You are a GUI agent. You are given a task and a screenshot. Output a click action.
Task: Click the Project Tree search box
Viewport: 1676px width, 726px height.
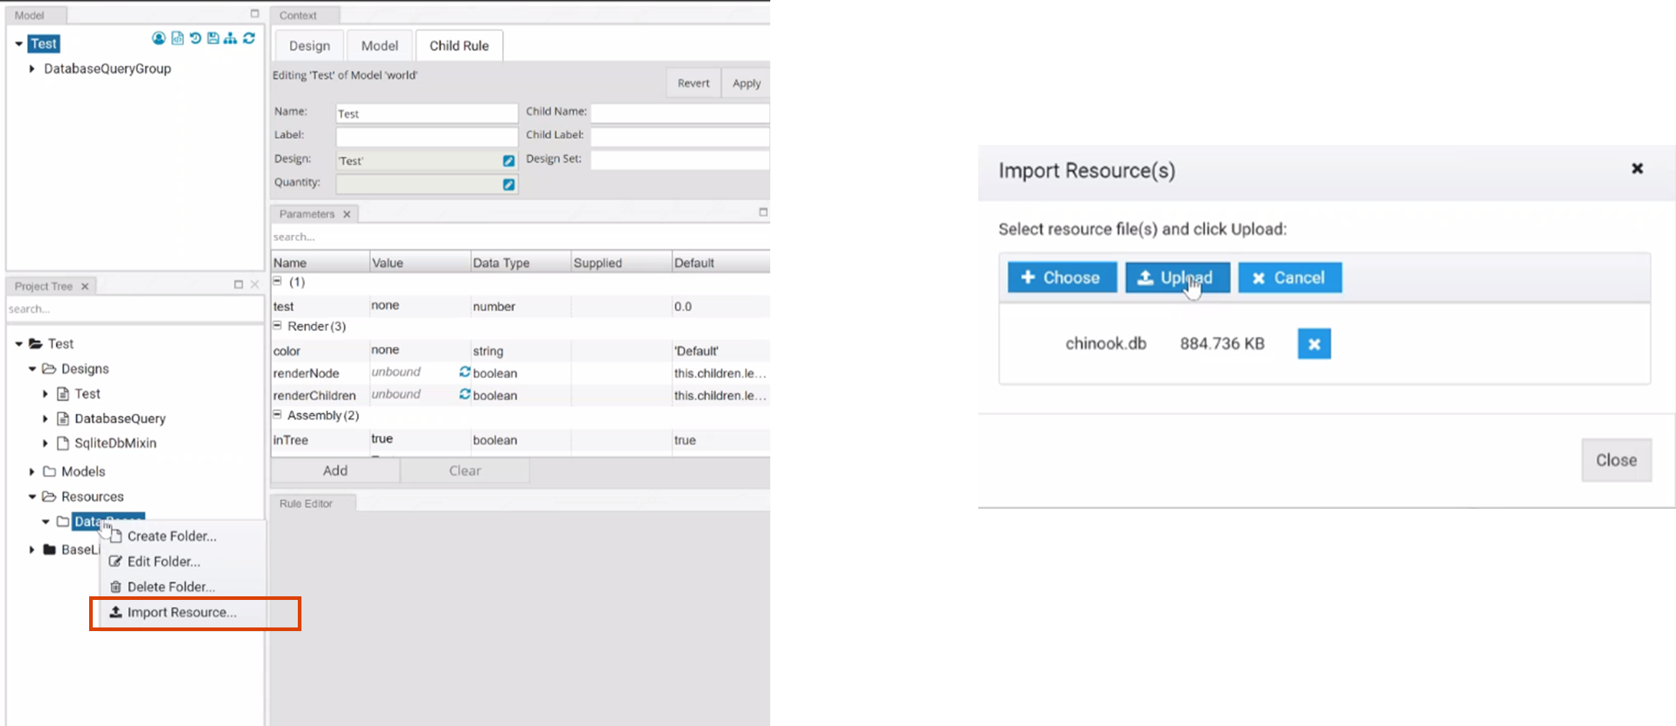pyautogui.click(x=135, y=309)
